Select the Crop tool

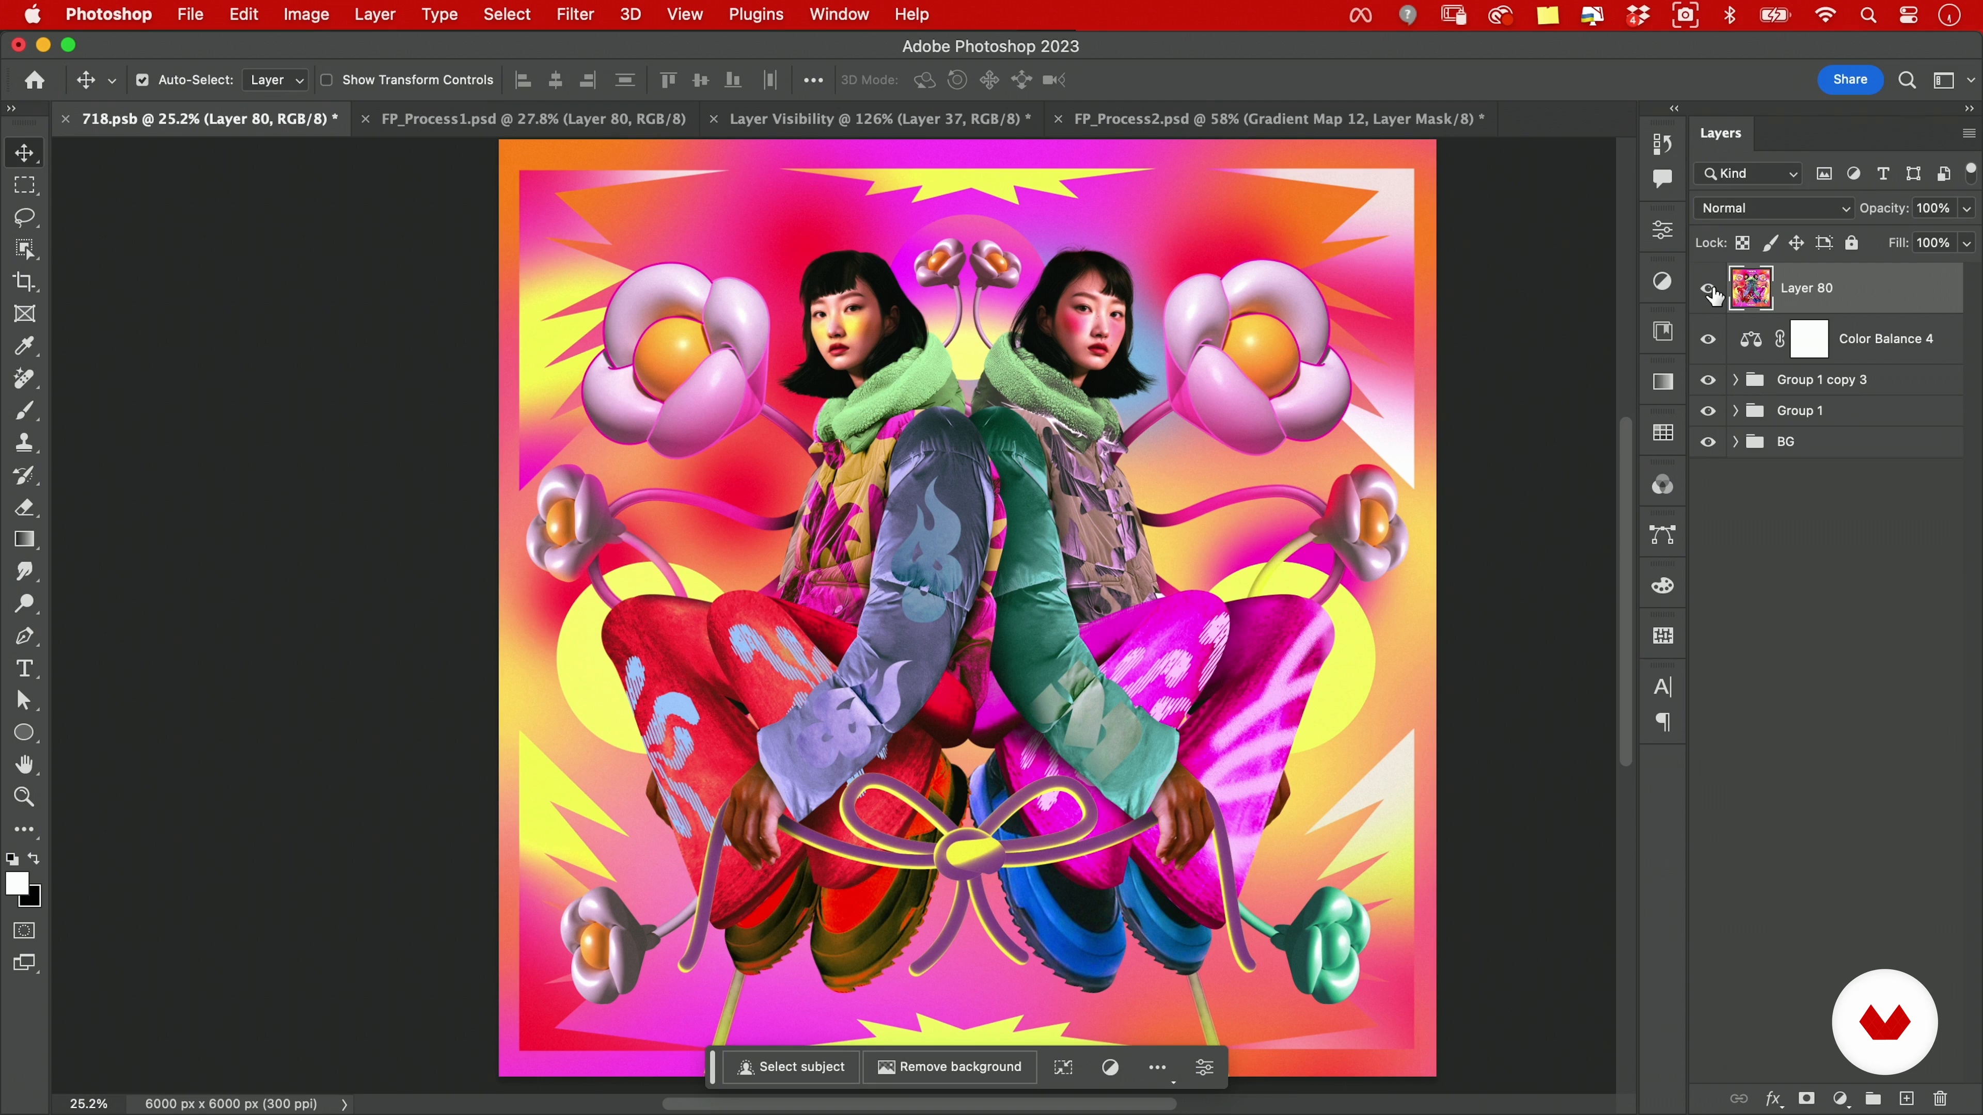(25, 282)
